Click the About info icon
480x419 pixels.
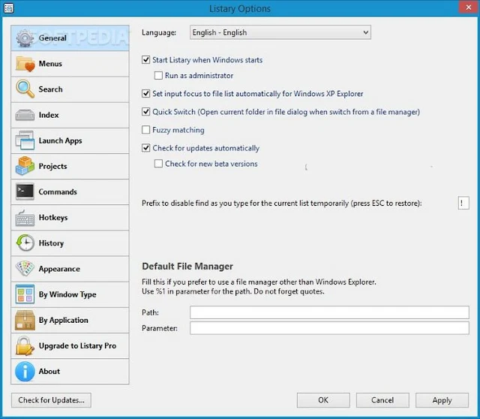25,371
